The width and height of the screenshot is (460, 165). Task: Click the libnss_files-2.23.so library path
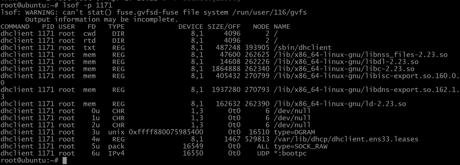point(361,55)
